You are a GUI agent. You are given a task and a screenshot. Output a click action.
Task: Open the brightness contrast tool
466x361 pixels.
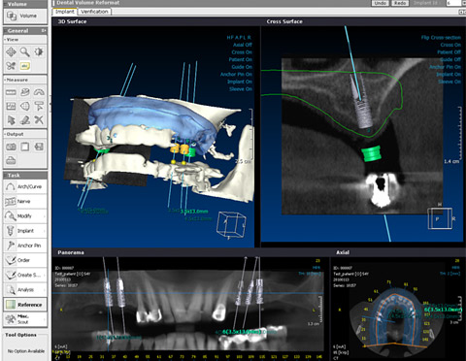(x=39, y=51)
